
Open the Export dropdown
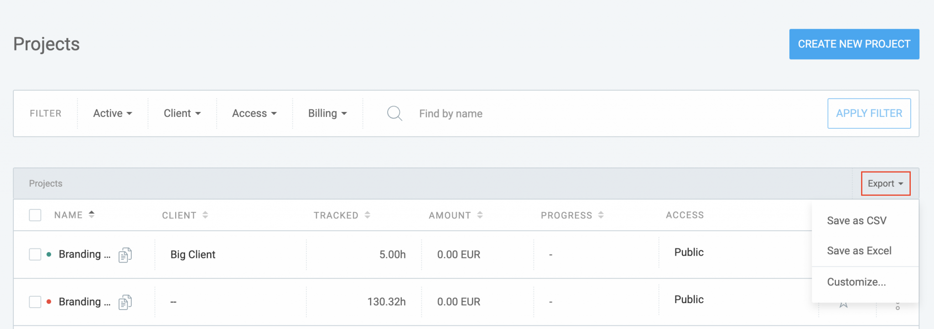pos(885,183)
